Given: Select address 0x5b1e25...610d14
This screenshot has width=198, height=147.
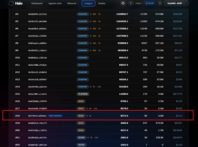Looking at the screenshot, I should [x=38, y=72].
